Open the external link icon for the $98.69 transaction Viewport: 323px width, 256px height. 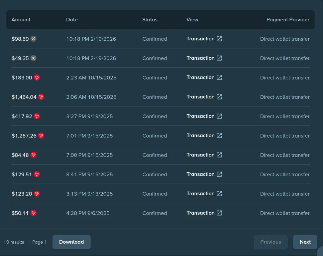(219, 39)
